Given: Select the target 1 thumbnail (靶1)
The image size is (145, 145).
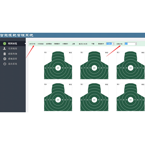Looking at the screenshot, I should [58, 65].
